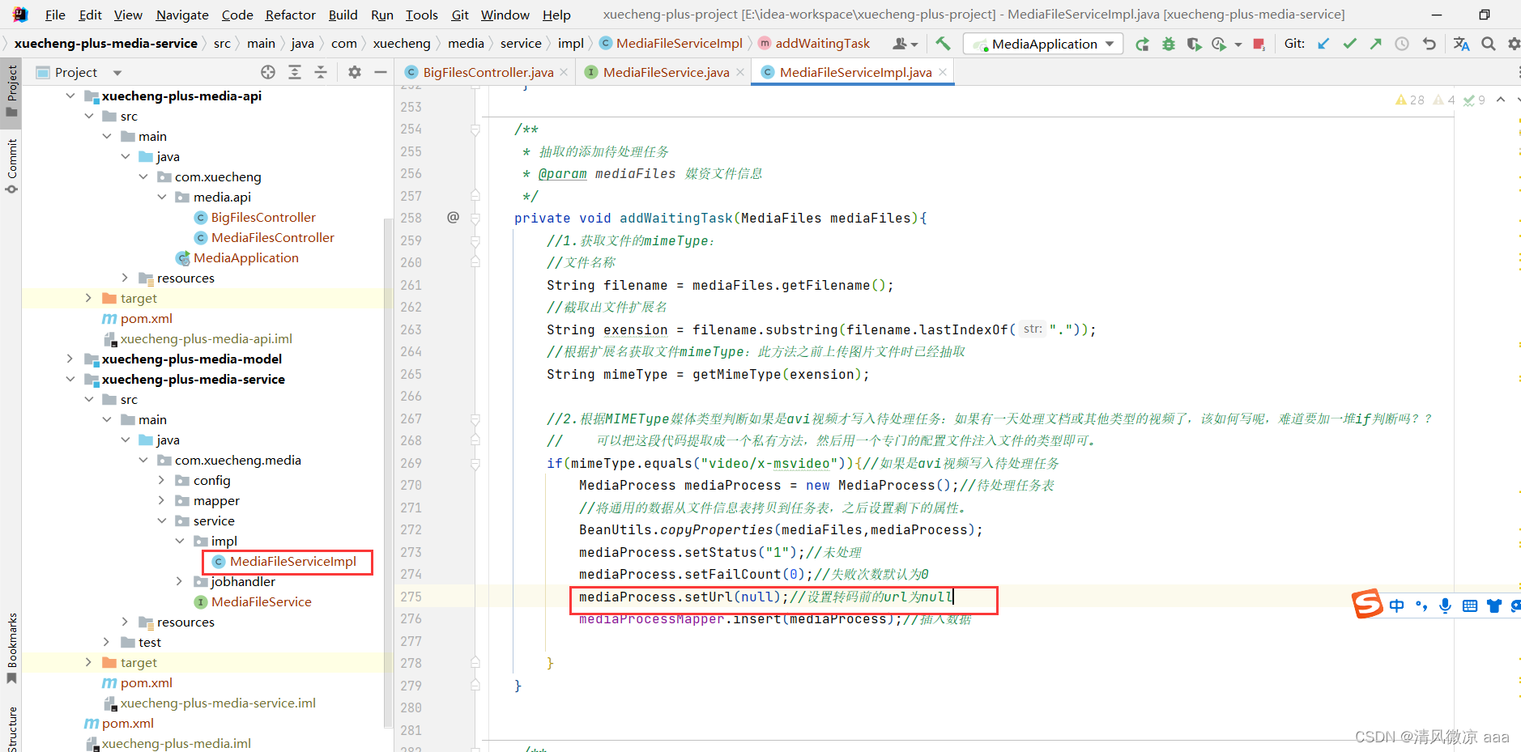The height and width of the screenshot is (752, 1521).
Task: Click Expand All icon in Project panel
Action: click(x=295, y=72)
